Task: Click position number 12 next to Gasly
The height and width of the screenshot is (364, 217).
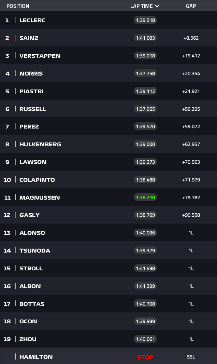Action: 7,215
